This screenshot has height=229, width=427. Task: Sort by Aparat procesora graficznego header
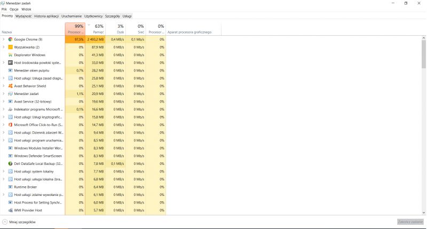(x=194, y=29)
